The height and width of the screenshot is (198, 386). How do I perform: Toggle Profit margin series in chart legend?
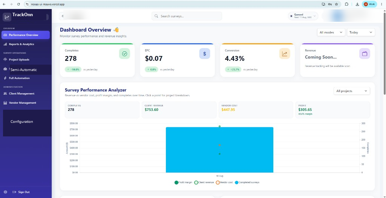pos(183,183)
